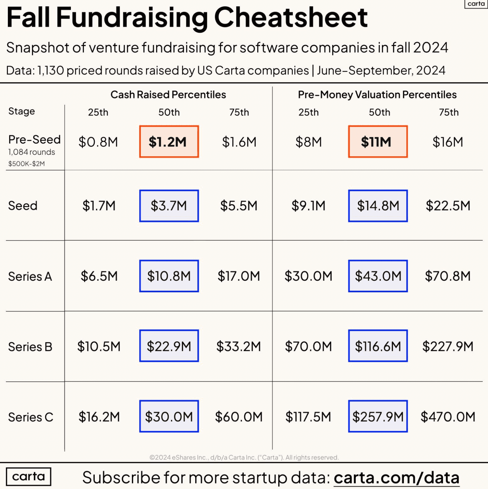Screen dimensions: 488x489
Task: Click the Series C $470.0M value
Action: tap(448, 417)
